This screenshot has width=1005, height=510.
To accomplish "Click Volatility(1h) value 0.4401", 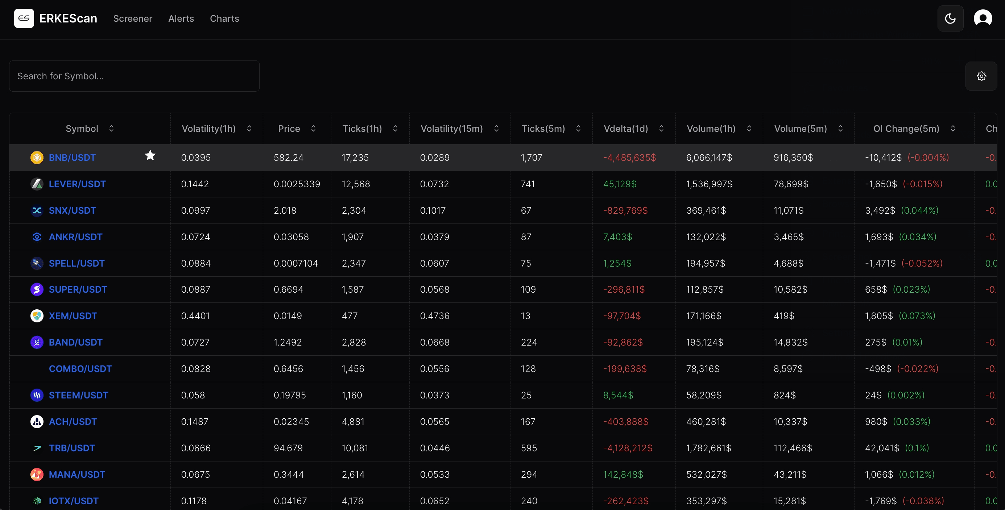I will [195, 316].
